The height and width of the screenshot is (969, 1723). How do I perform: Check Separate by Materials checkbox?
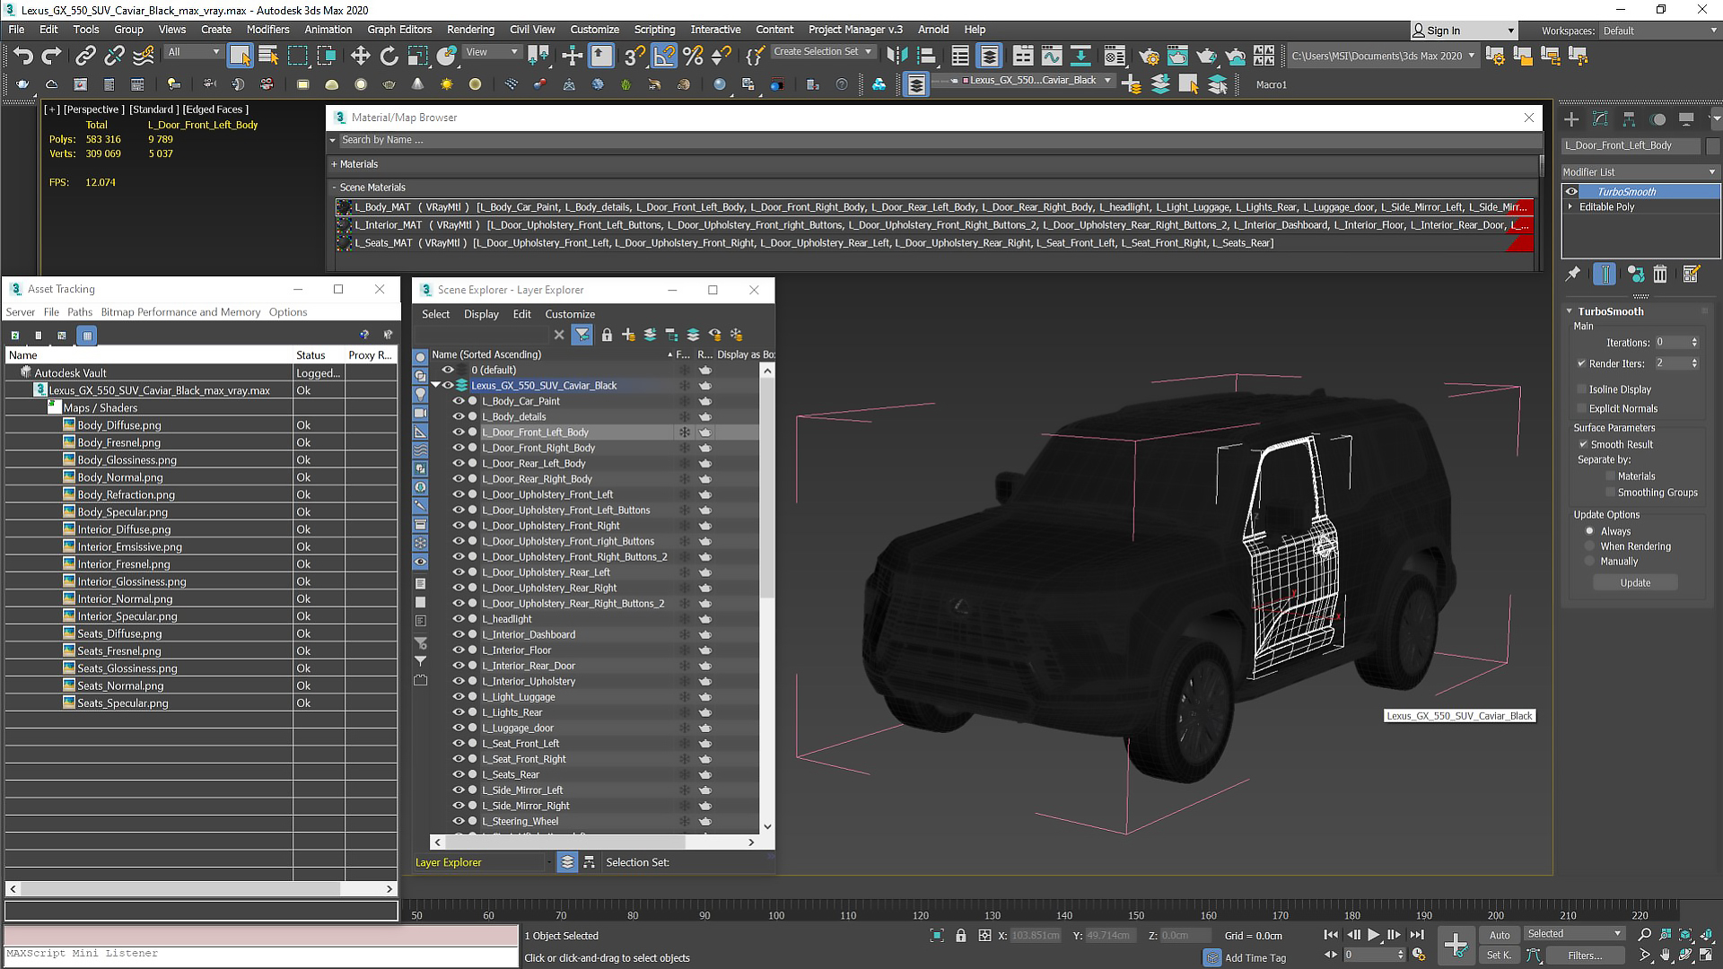point(1611,476)
